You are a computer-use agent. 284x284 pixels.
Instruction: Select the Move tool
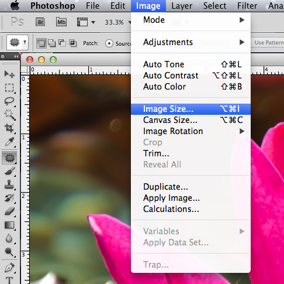tap(9, 74)
